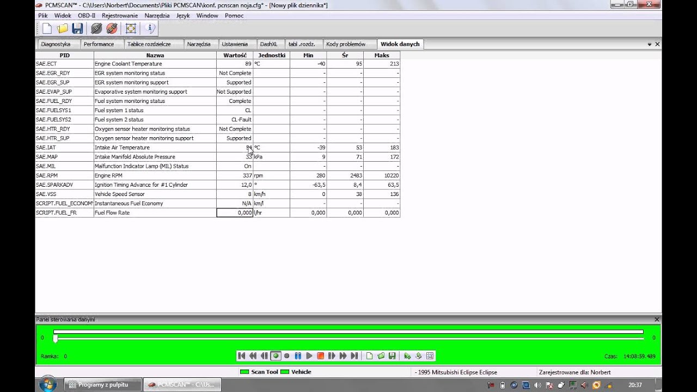Click the green export layers icon
697x392 pixels.
pos(418,356)
